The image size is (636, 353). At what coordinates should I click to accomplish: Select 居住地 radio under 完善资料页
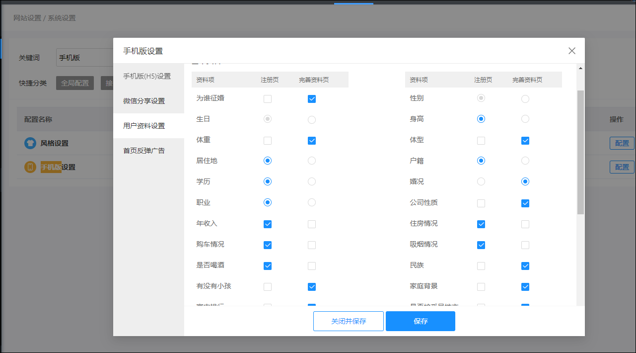click(312, 161)
